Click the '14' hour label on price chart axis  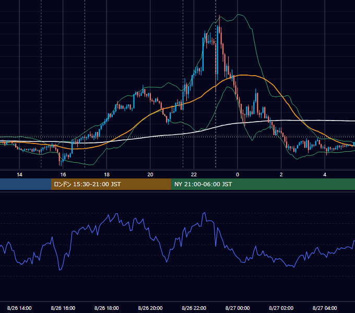(19, 175)
